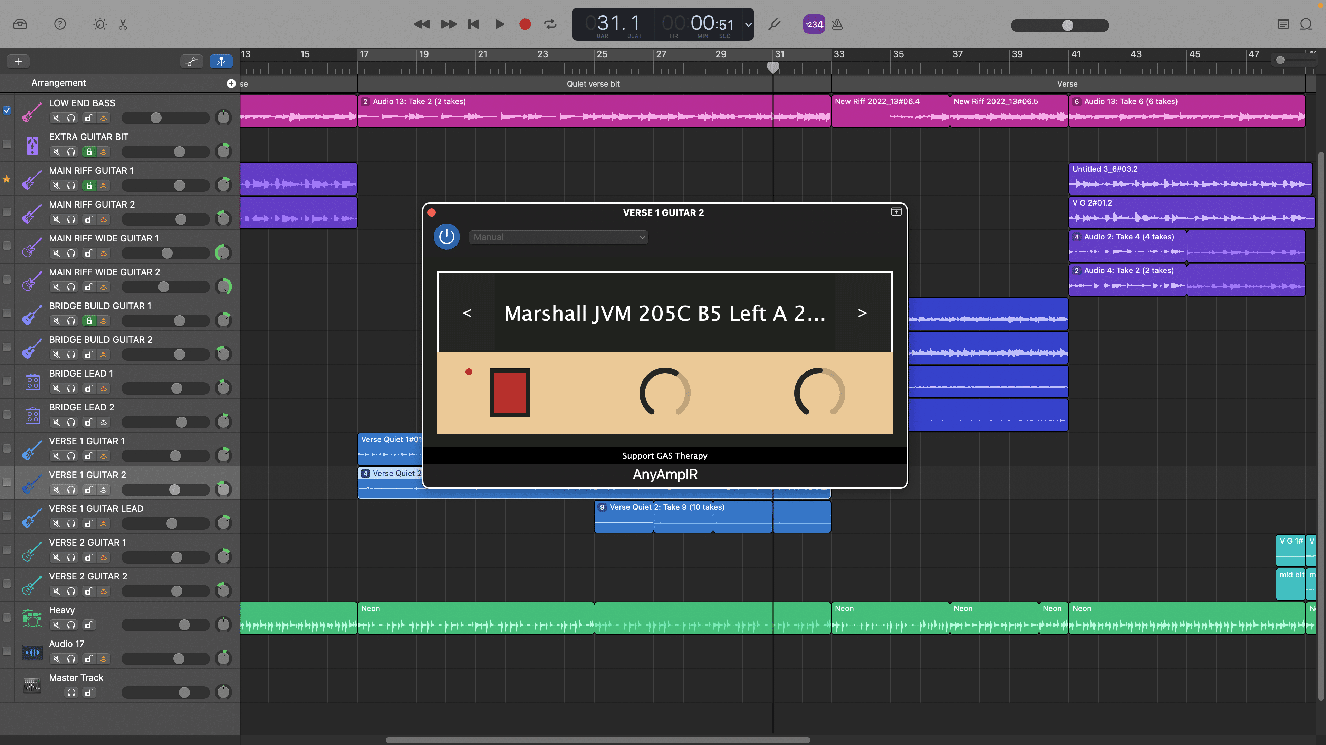Toggle the Cycle loop button
This screenshot has height=745, width=1326.
coord(550,24)
